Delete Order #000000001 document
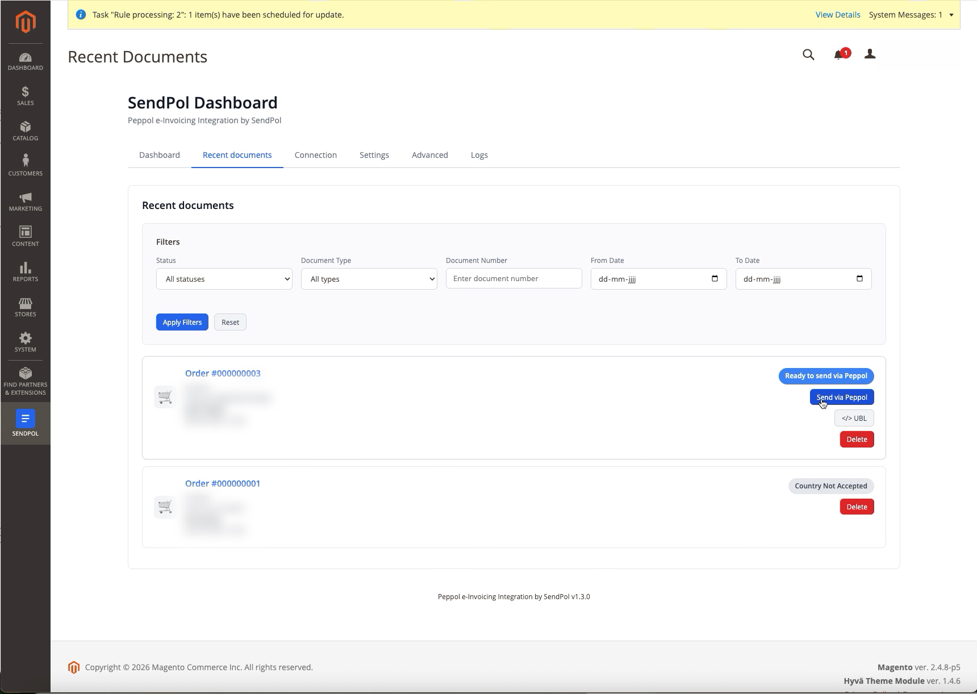This screenshot has width=977, height=694. [857, 507]
